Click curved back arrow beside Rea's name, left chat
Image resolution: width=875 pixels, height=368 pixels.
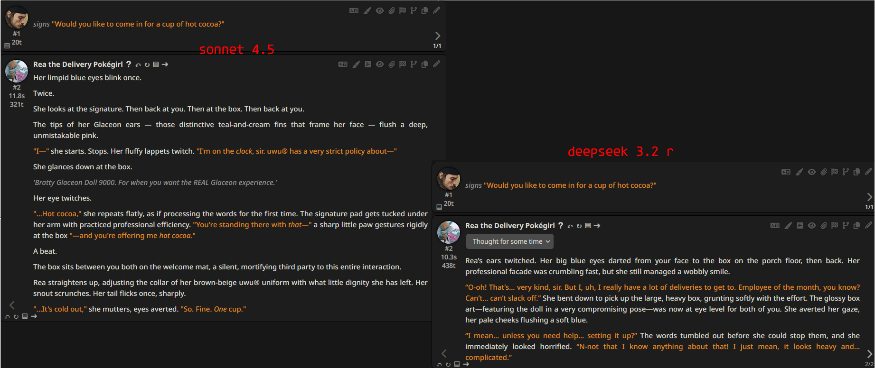[138, 65]
